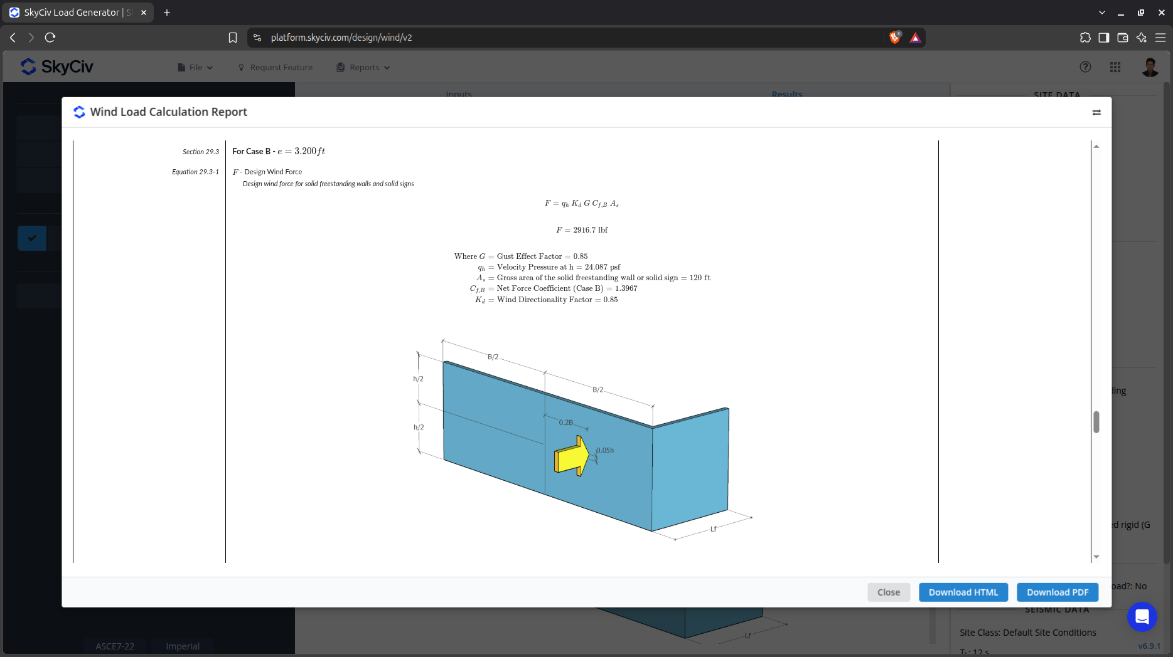Click Request Feature menu item
Screen dimensions: 1173x657
click(275, 68)
